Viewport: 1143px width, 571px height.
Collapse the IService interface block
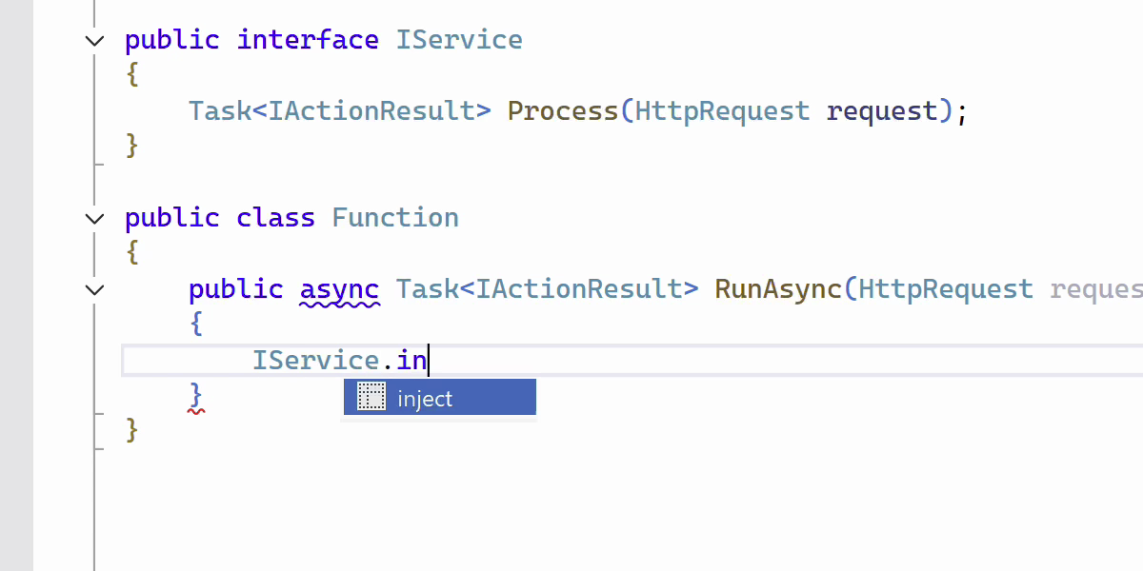[x=94, y=40]
